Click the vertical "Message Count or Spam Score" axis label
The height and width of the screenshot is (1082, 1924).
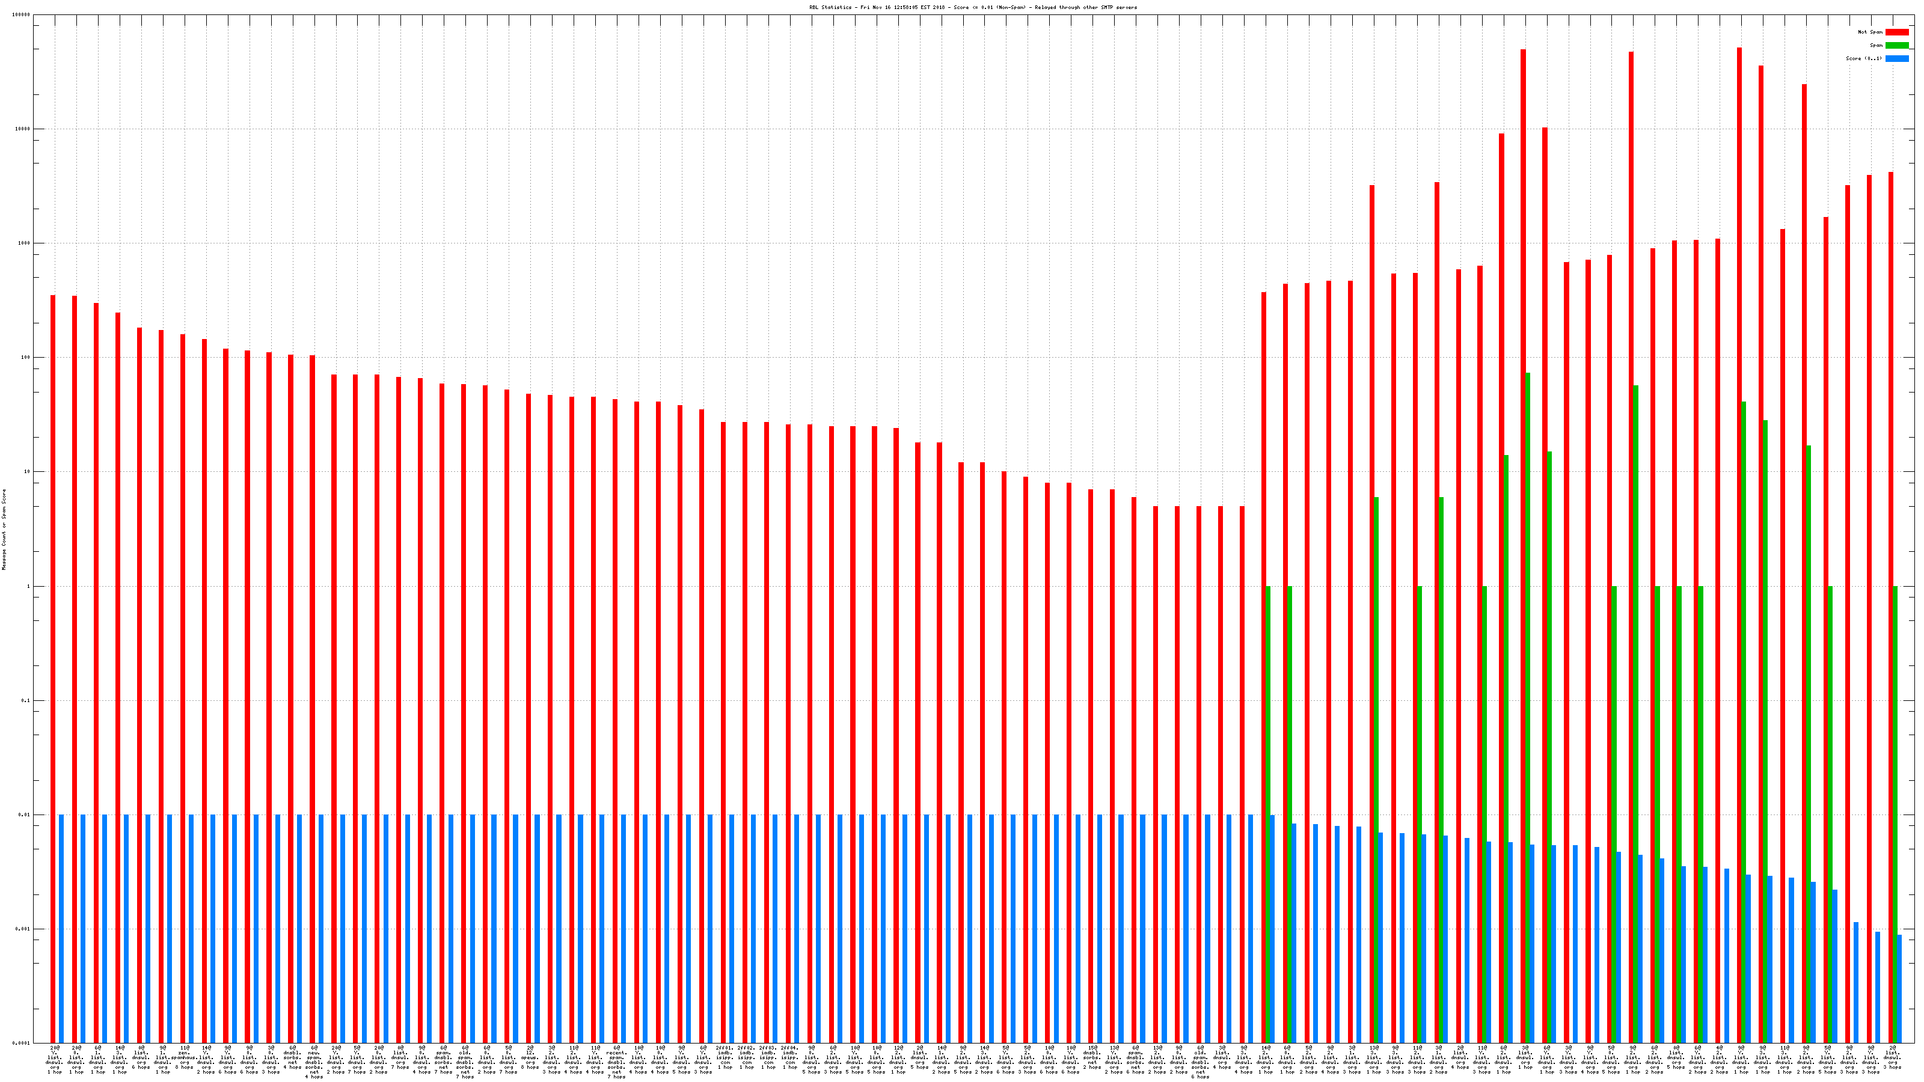(x=4, y=530)
